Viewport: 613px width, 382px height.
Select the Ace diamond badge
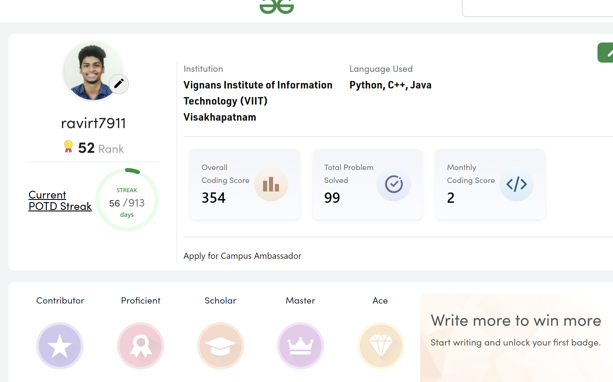[381, 346]
